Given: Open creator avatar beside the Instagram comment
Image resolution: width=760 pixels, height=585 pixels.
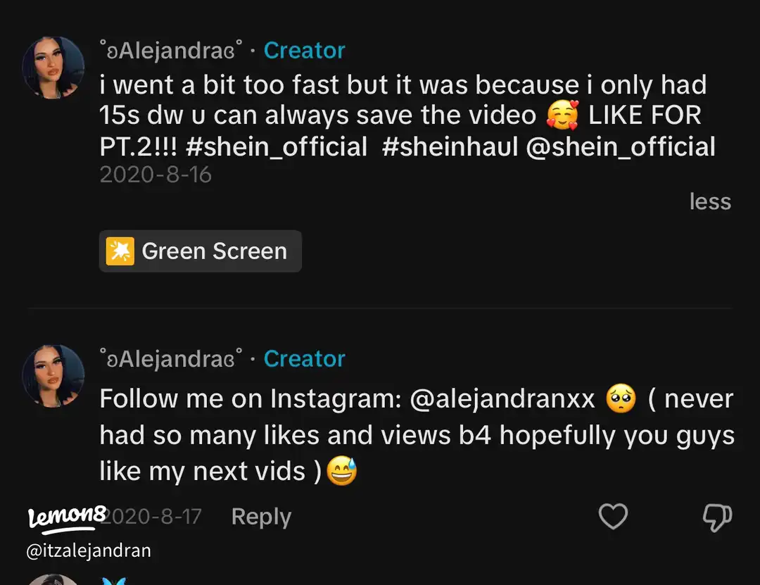Looking at the screenshot, I should pos(53,376).
